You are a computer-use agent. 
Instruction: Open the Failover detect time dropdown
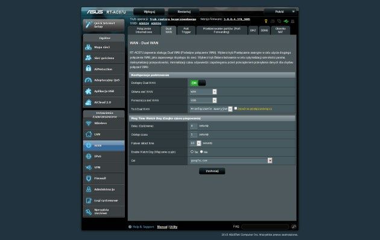[195, 143]
